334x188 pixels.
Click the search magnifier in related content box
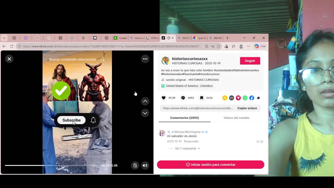[x=103, y=59]
